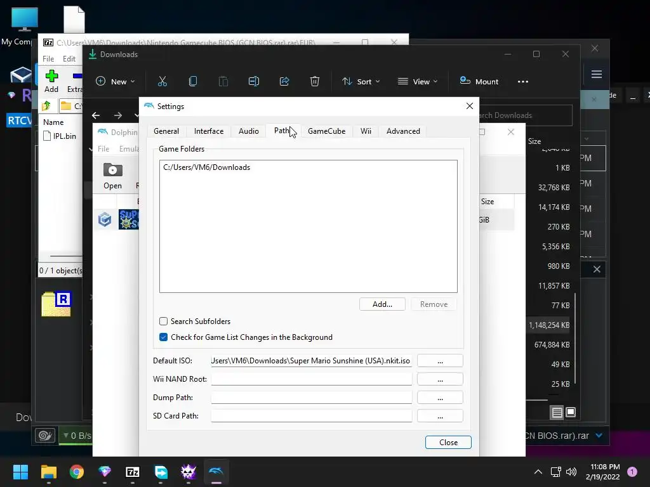Click the Share icon in Downloads toolbar
650x487 pixels.
click(284, 82)
